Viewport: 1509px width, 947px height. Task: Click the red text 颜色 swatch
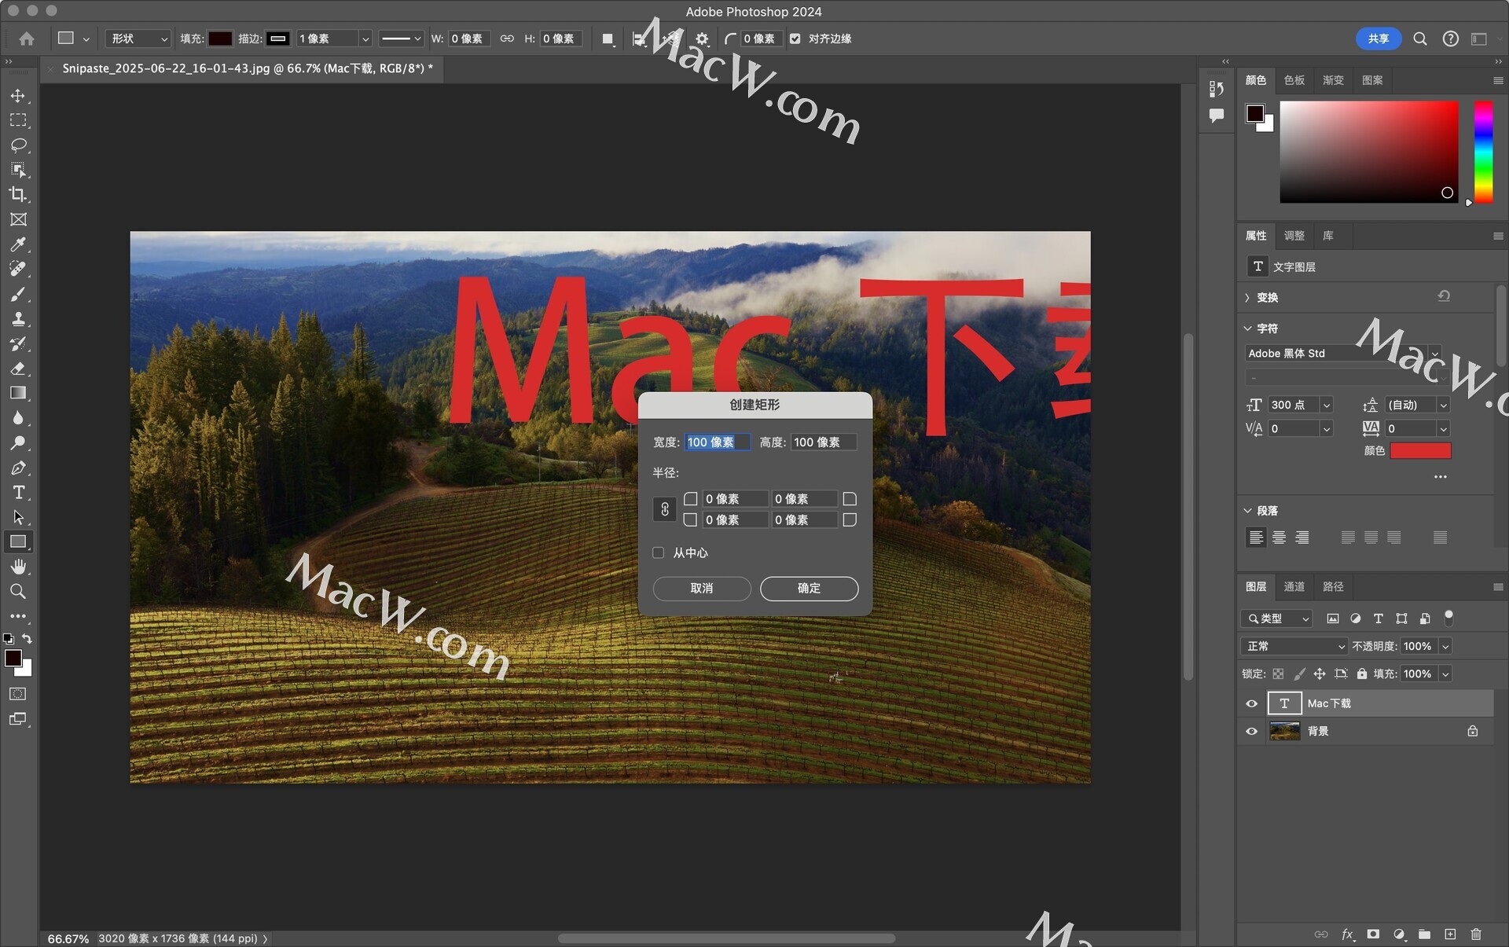click(x=1420, y=451)
